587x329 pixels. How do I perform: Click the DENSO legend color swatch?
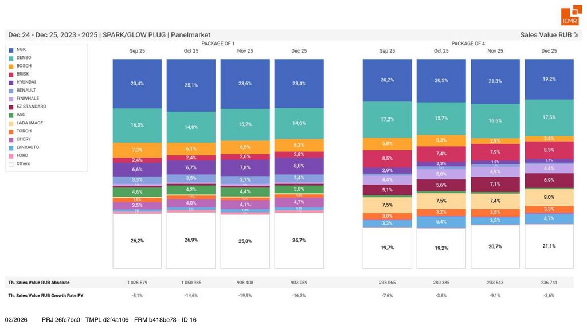click(11, 58)
